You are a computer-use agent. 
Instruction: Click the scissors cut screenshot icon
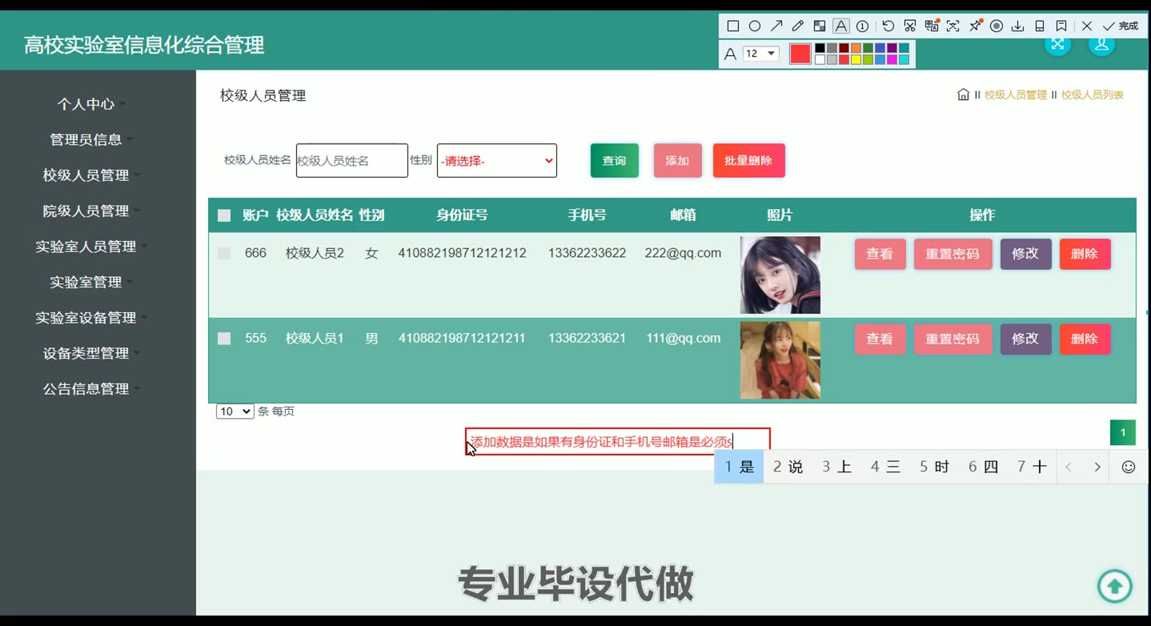tap(910, 26)
